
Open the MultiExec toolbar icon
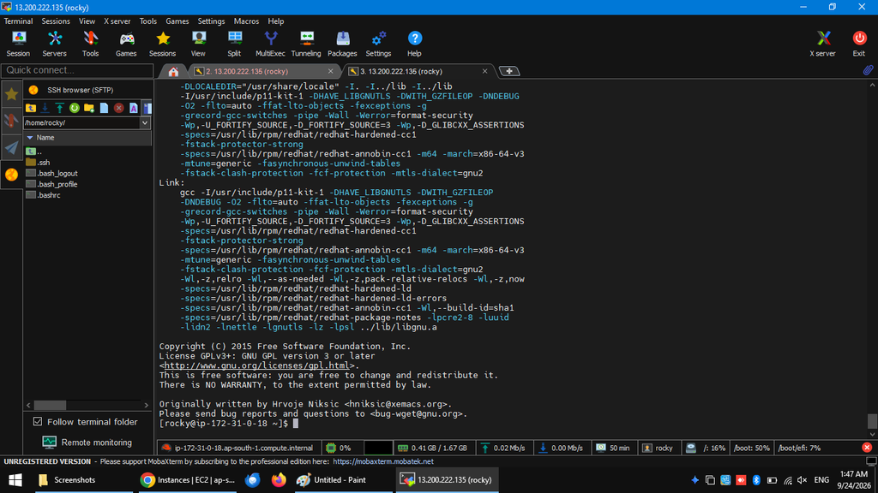coord(270,44)
